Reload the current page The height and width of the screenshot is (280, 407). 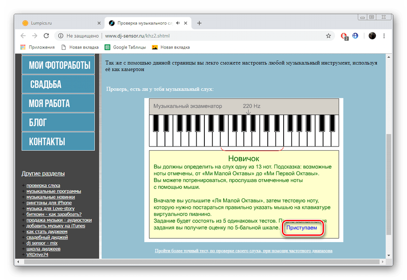tap(46, 36)
